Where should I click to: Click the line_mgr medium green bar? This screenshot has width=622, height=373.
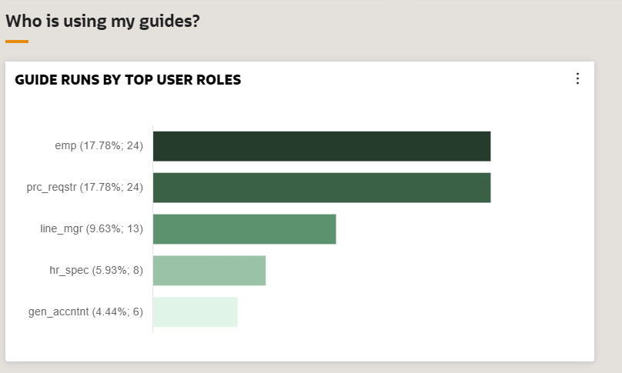pyautogui.click(x=244, y=229)
